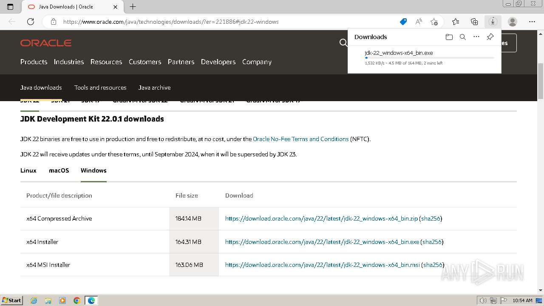Screen dimensions: 544x306
Task: Click the Oracle site search icon
Action: (343, 42)
